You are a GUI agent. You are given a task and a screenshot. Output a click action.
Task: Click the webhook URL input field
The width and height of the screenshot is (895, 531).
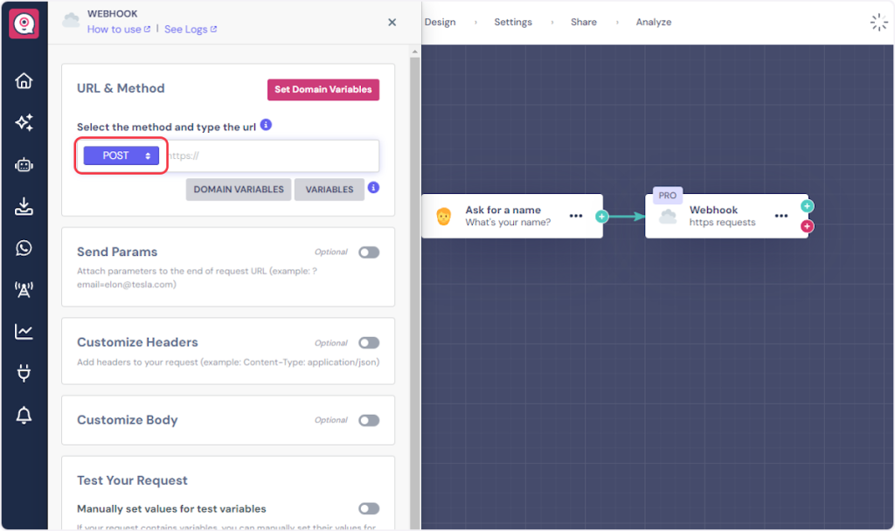271,155
